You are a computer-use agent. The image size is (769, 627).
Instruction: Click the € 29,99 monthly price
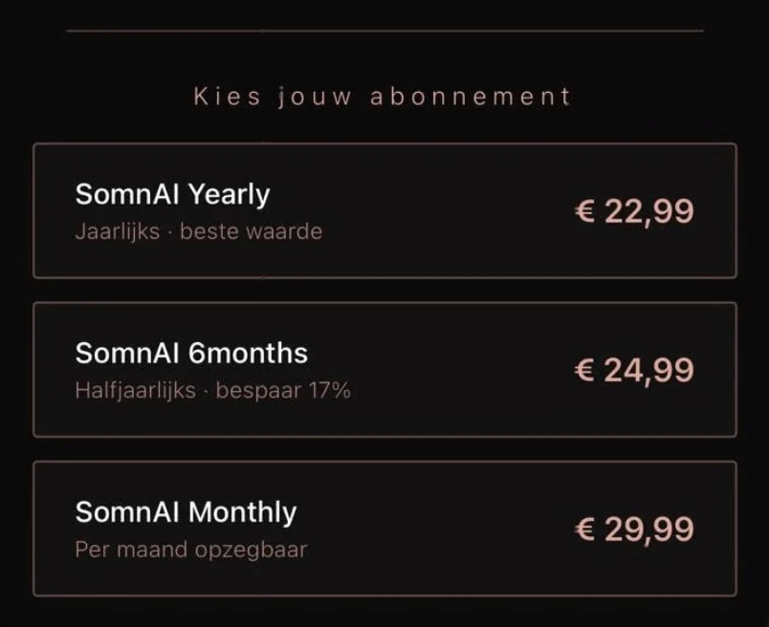[634, 529]
